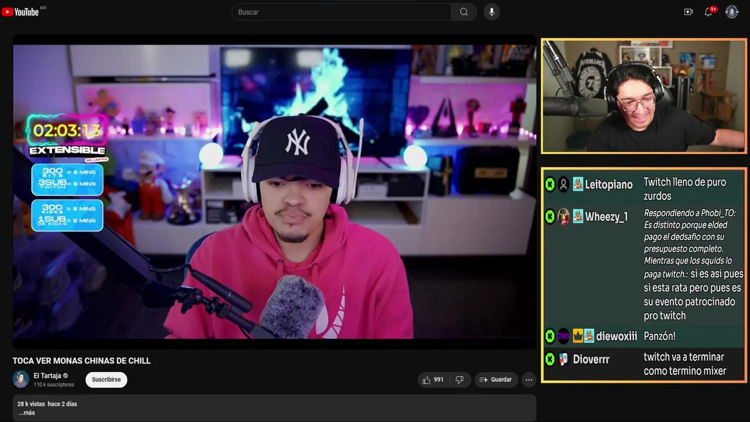This screenshot has width=750, height=422.
Task: Click Leitopiano username in chat
Action: [609, 185]
